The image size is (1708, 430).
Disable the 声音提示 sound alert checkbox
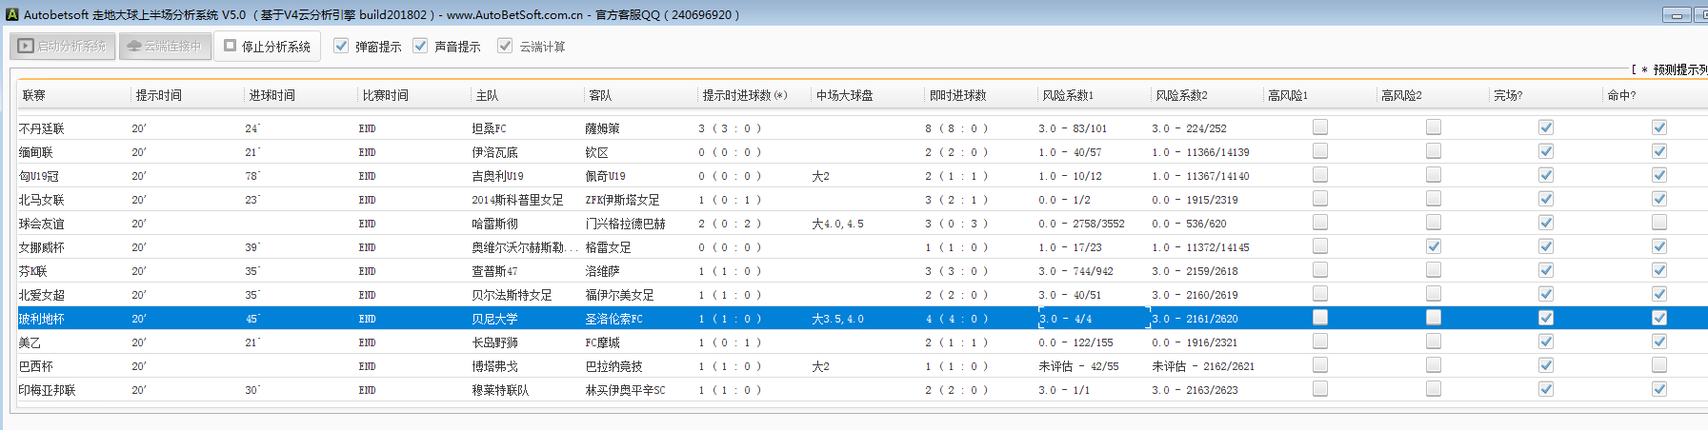pos(420,46)
